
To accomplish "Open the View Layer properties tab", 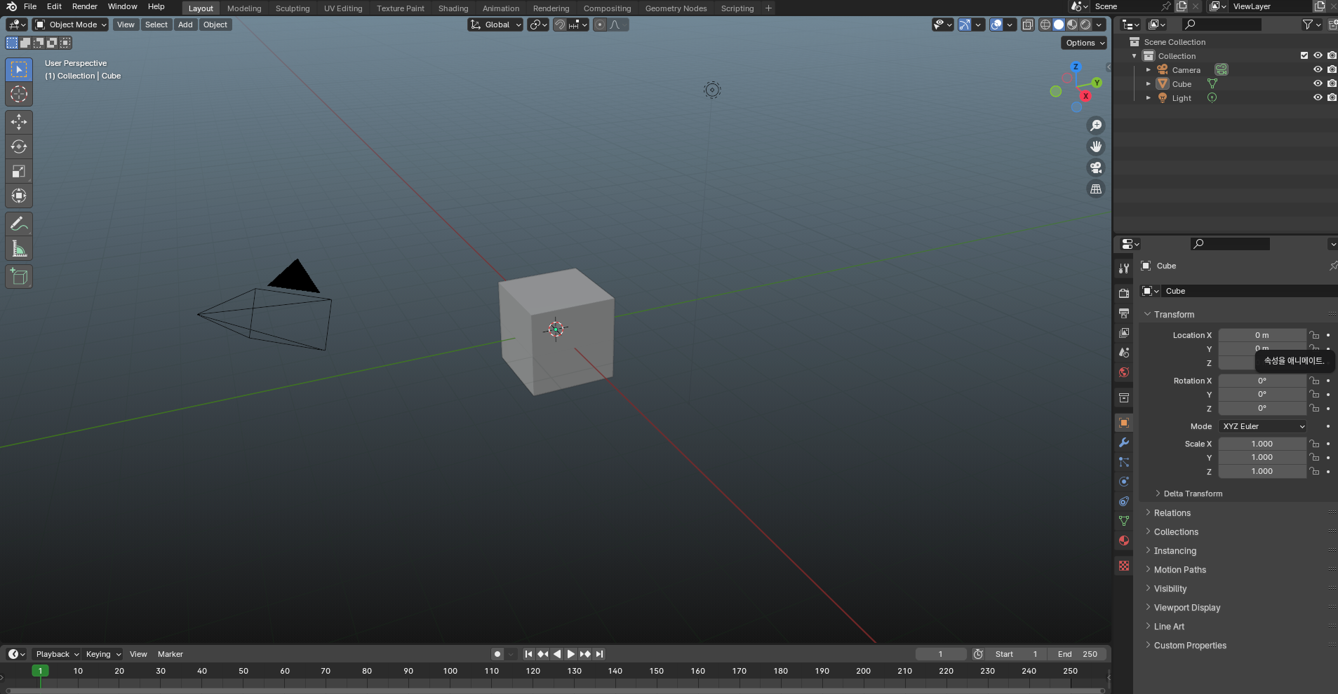I will coord(1124,332).
